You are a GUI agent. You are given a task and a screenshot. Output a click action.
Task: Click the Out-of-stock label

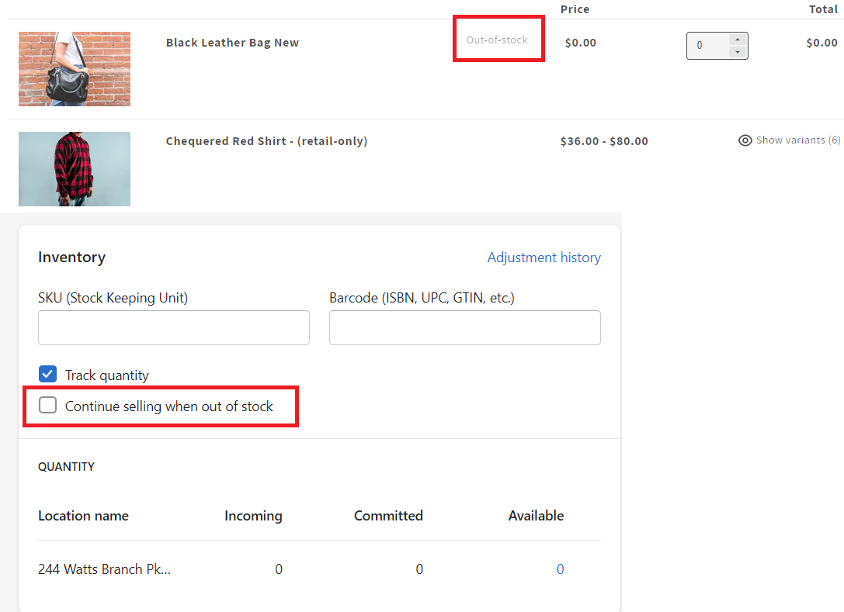(497, 40)
